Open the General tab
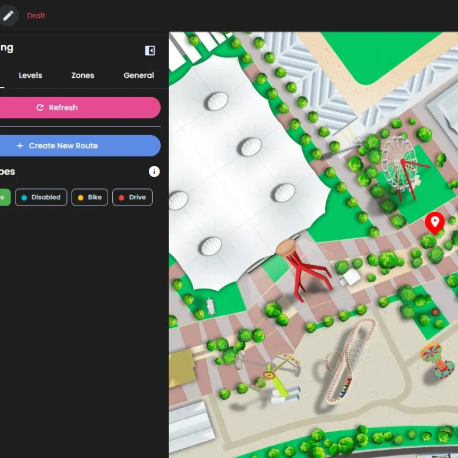The image size is (458, 458). tap(138, 75)
